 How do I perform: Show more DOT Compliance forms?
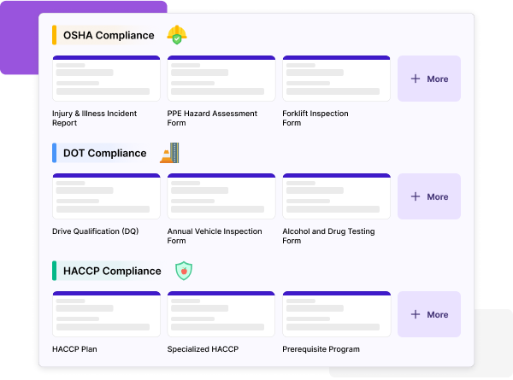(x=429, y=196)
